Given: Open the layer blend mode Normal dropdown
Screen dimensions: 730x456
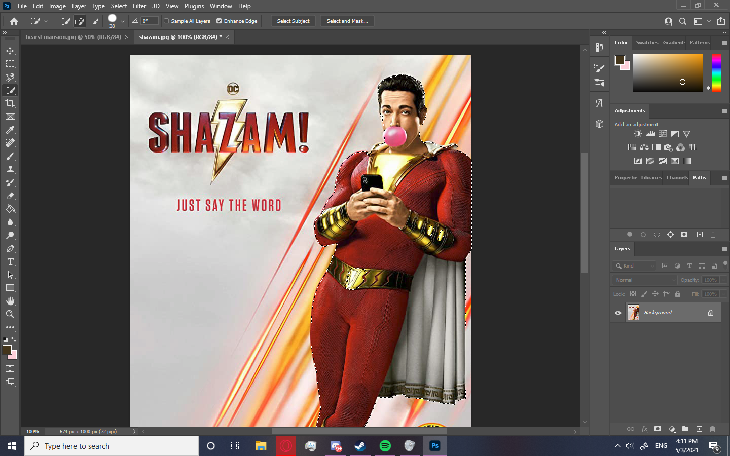Looking at the screenshot, I should click(645, 280).
